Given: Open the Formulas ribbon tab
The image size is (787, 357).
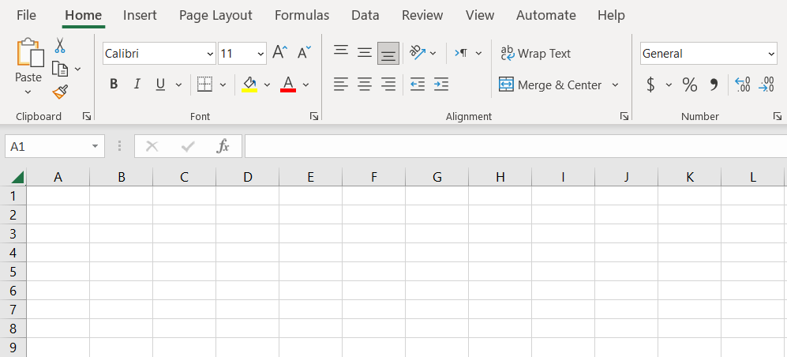Looking at the screenshot, I should (x=302, y=15).
